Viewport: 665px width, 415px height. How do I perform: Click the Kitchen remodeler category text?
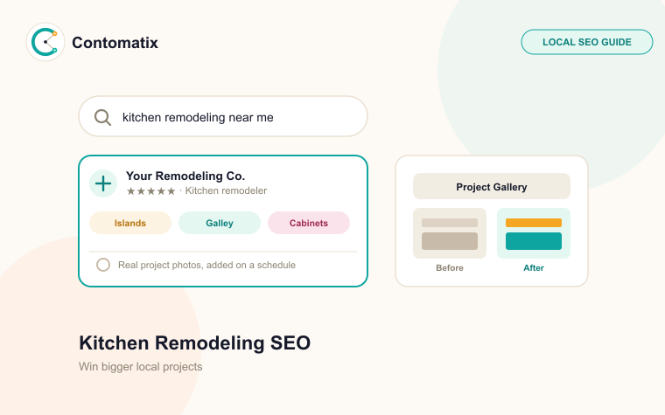pyautogui.click(x=226, y=190)
